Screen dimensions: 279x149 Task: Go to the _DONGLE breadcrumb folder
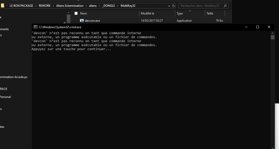point(109,6)
